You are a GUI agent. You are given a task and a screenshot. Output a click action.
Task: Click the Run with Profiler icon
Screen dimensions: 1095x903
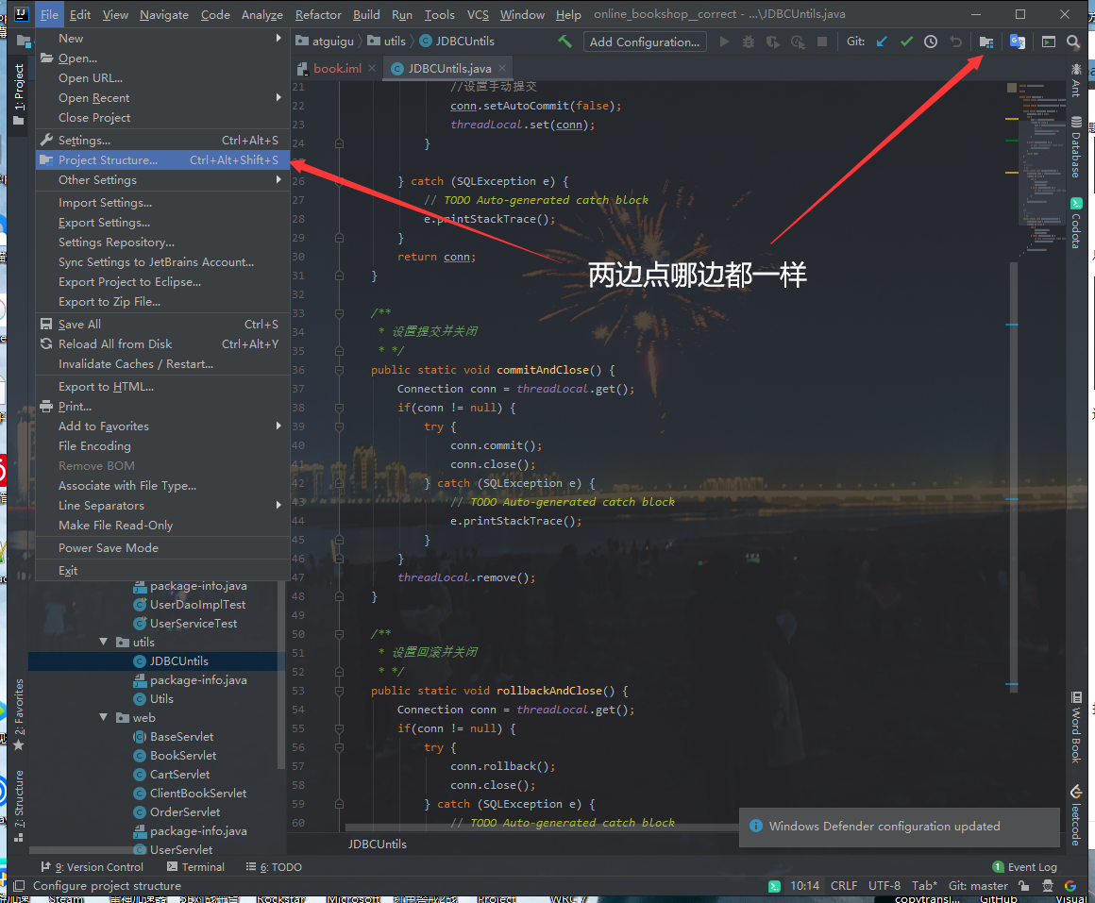[x=798, y=42]
